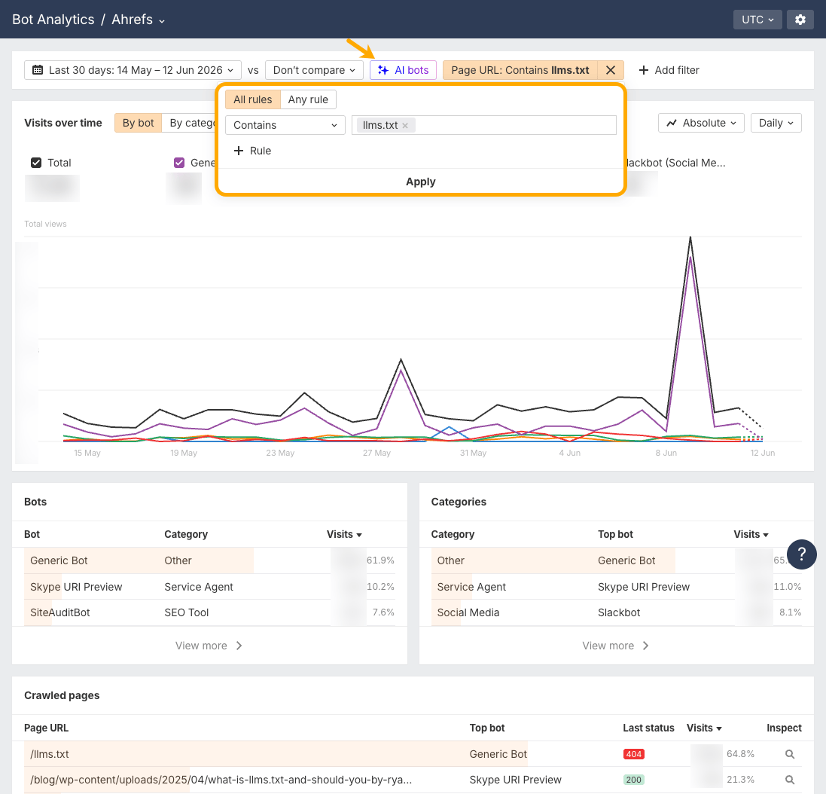826x794 pixels.
Task: Open the Absolute display dropdown
Action: [x=701, y=123]
